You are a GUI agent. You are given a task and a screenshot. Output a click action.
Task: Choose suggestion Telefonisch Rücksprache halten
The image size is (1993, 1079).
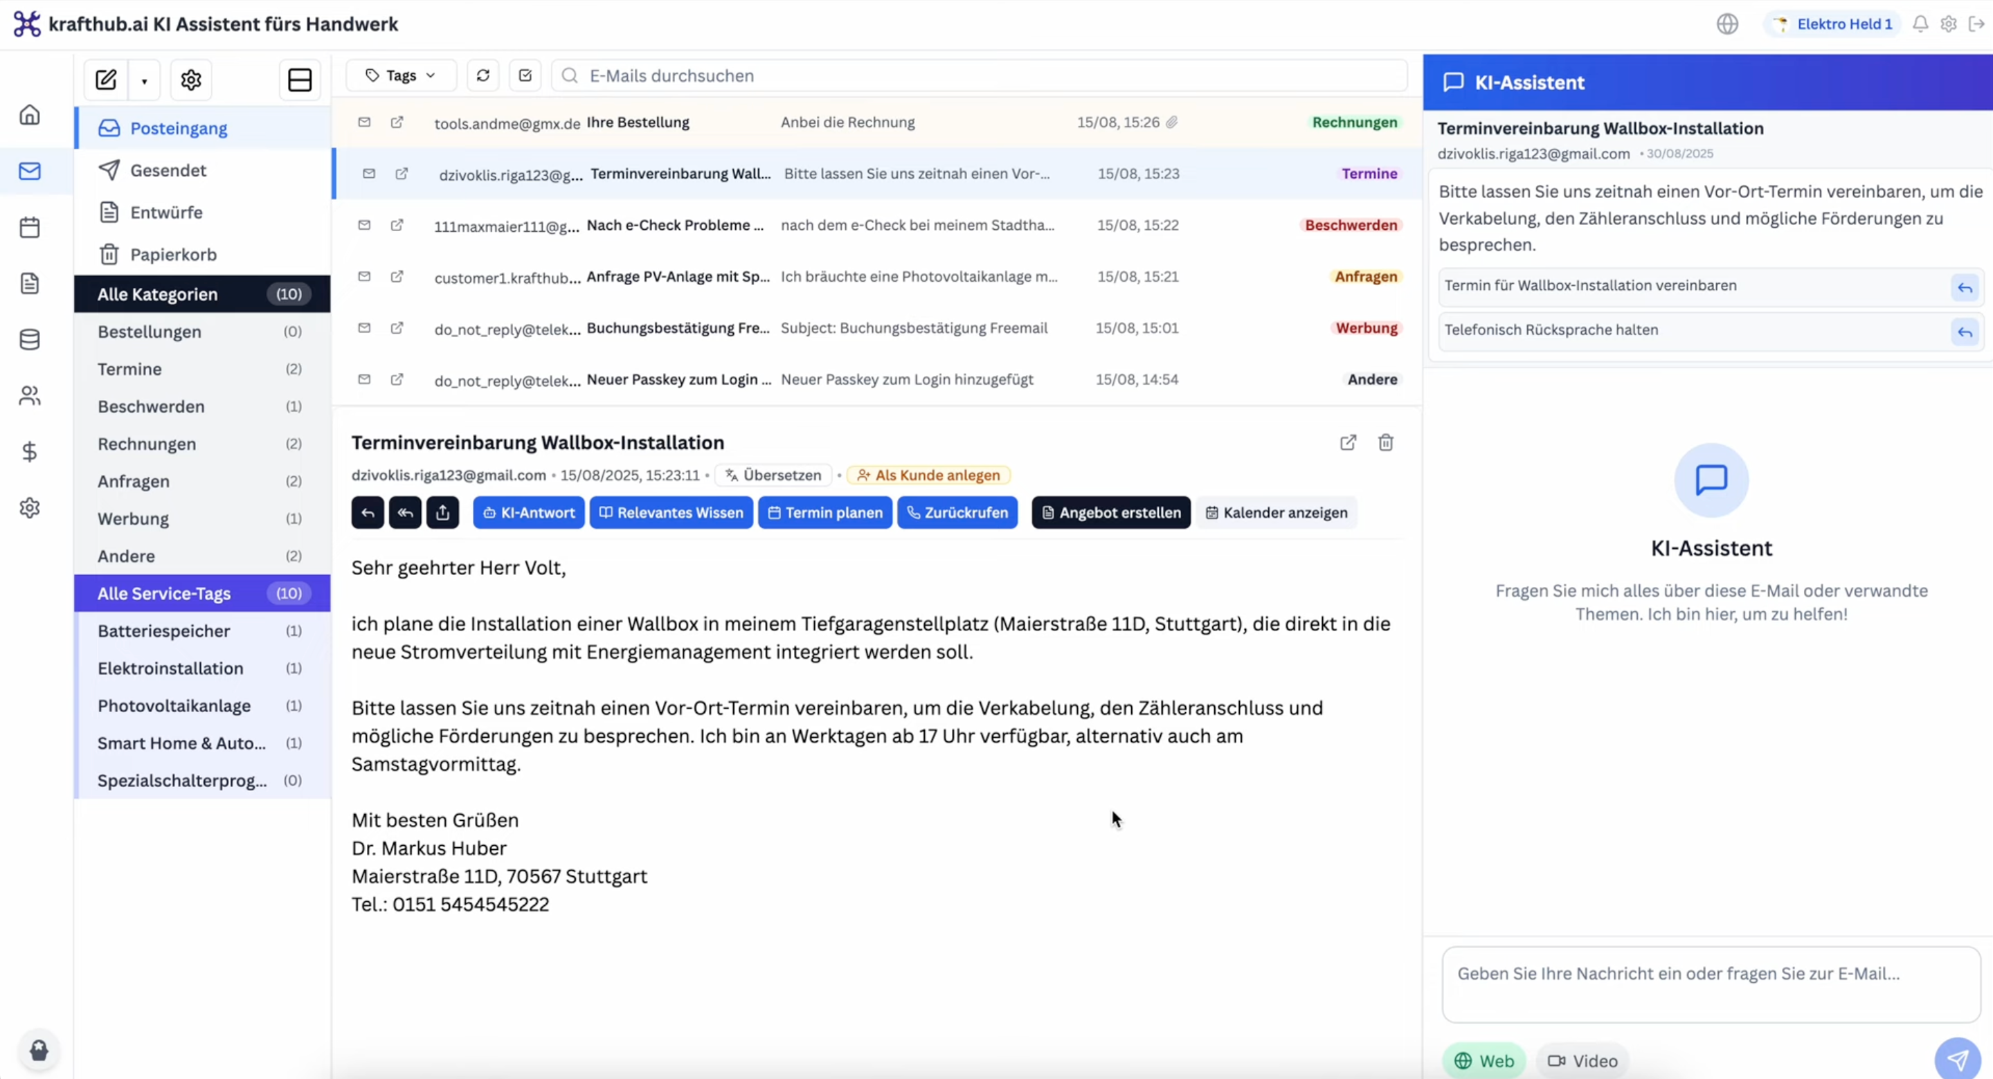tap(1711, 331)
